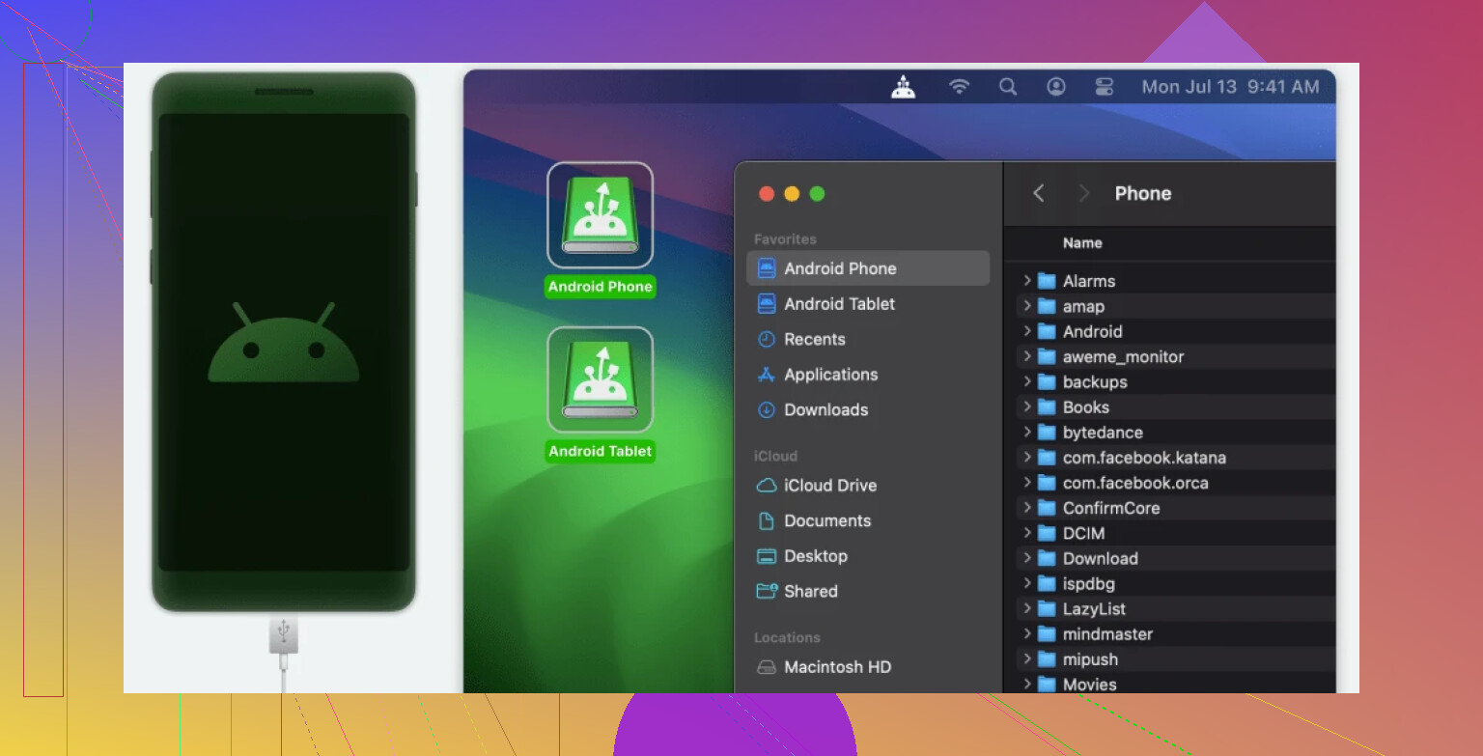1483x756 pixels.
Task: Expand the bytedance folder
Action: [1027, 433]
